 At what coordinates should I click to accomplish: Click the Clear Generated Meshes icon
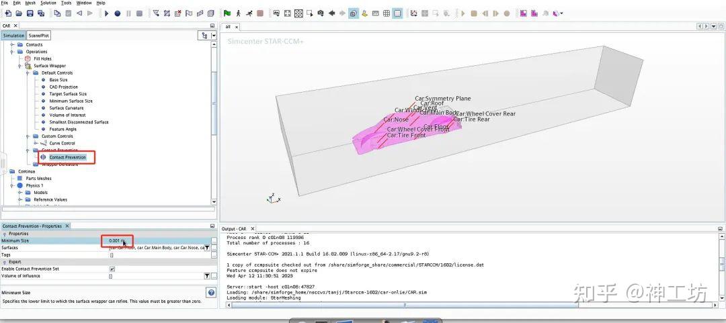177,13
